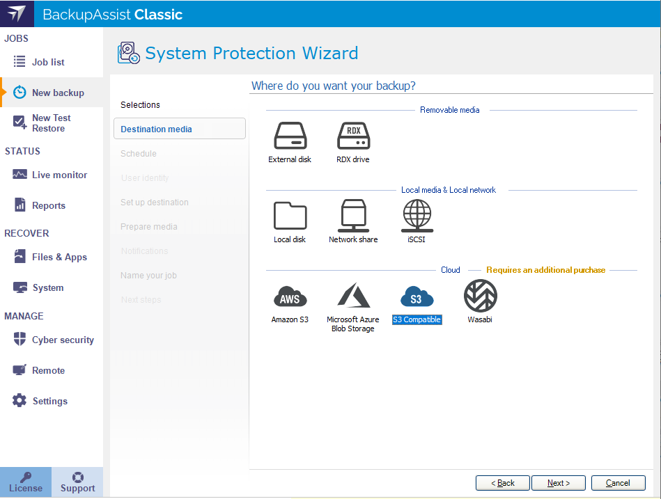This screenshot has height=499, width=661.
Task: Select External disk as backup destination
Action: [290, 136]
